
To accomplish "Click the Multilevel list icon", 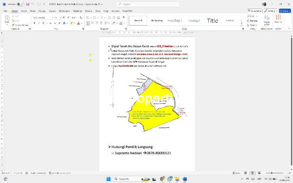I will click(x=102, y=17).
